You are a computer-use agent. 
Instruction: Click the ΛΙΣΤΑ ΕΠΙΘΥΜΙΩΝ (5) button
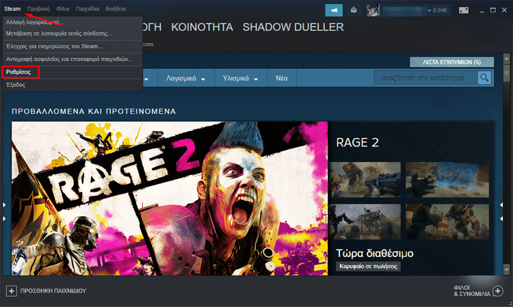pos(452,62)
